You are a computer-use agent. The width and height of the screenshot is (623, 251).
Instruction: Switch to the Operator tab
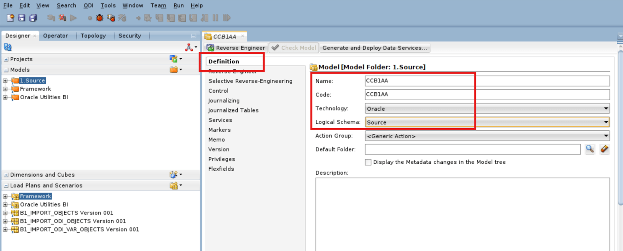point(55,36)
